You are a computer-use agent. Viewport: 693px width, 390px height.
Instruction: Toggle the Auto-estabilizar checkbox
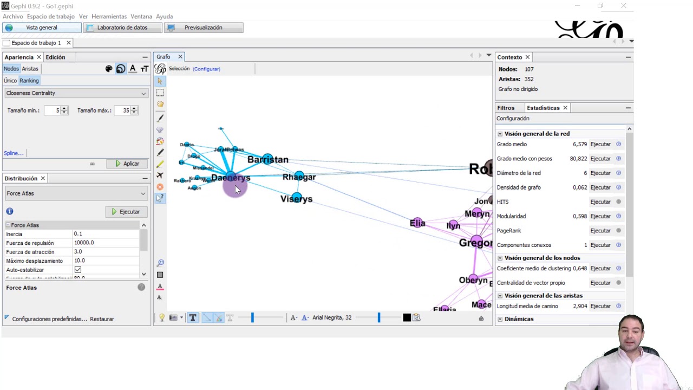click(x=78, y=270)
